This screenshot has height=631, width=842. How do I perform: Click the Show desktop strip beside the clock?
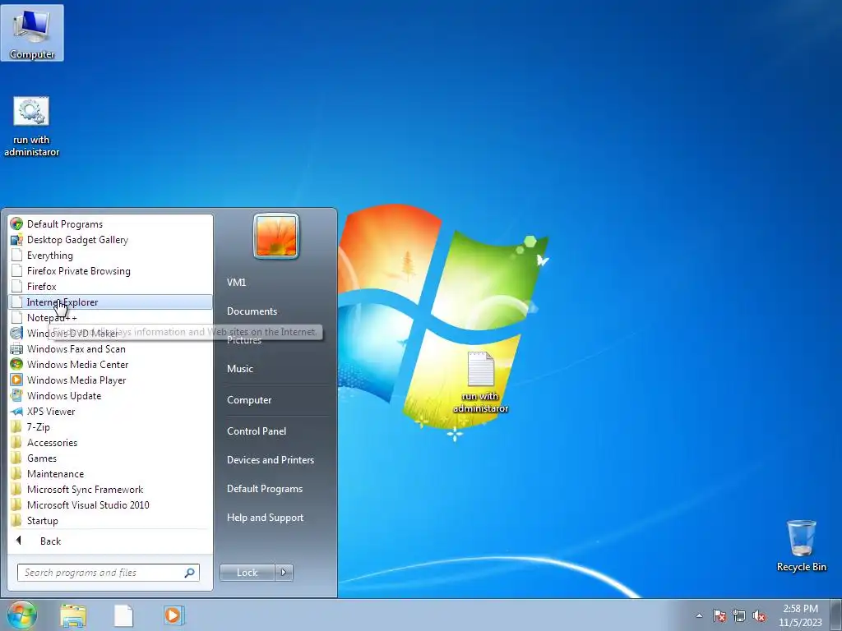835,615
